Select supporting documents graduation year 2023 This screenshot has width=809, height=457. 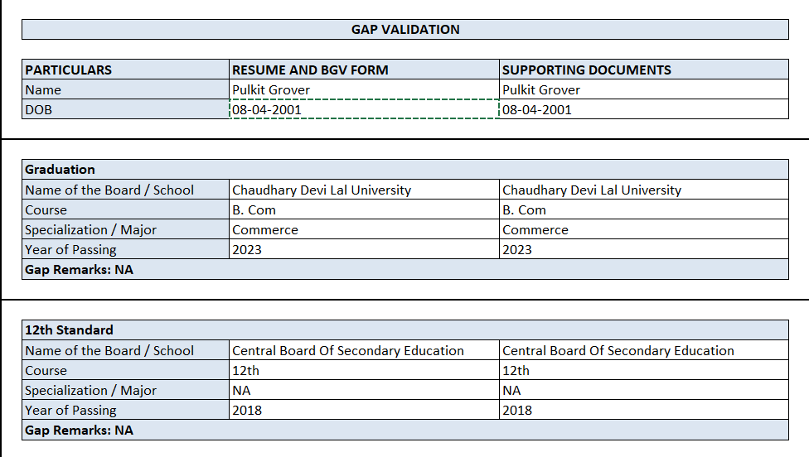click(x=643, y=249)
